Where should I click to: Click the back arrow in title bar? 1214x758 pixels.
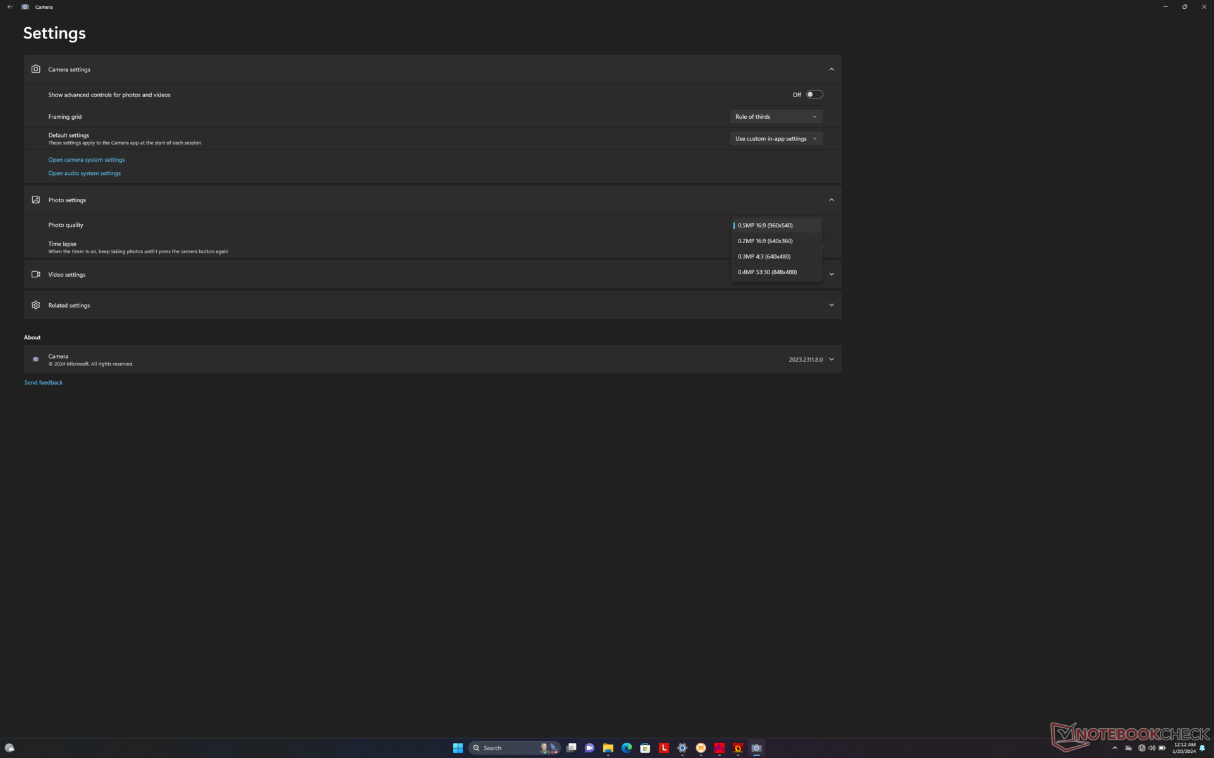(x=9, y=7)
